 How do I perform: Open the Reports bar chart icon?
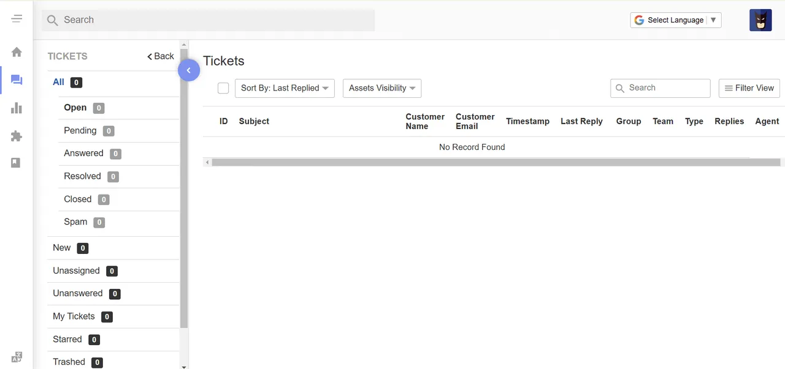[x=17, y=108]
